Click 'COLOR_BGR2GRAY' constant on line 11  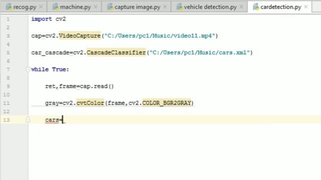pyautogui.click(x=167, y=103)
